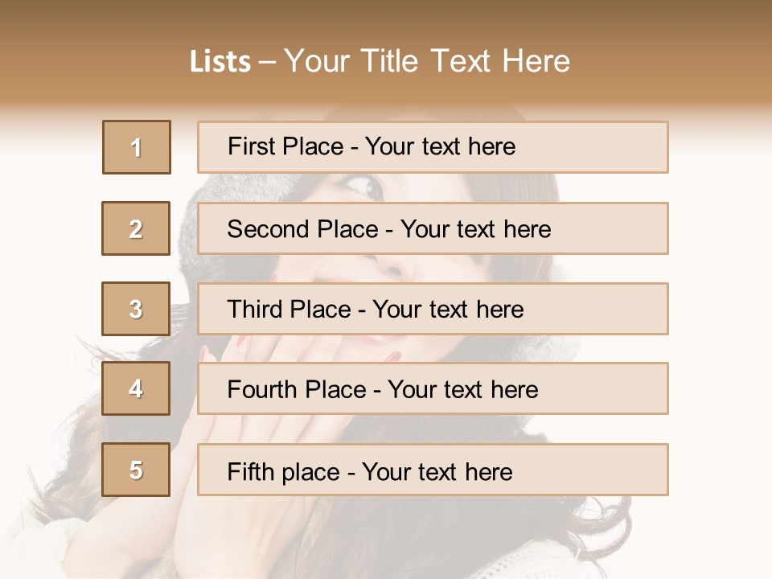The image size is (772, 579).
Task: Select the number 1 box
Action: click(x=137, y=147)
